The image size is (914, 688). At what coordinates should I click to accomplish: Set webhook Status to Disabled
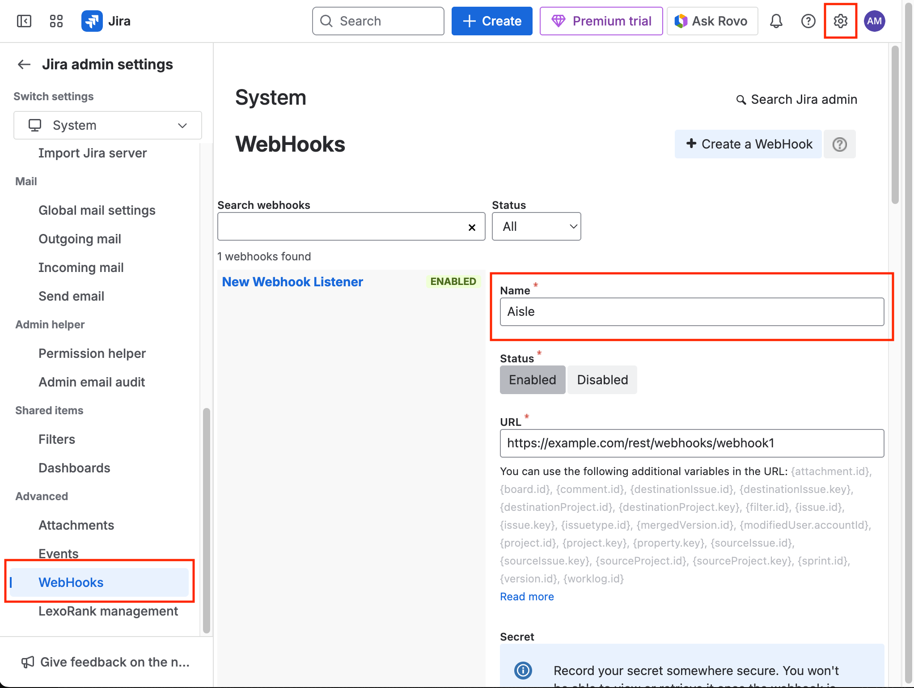pyautogui.click(x=602, y=380)
